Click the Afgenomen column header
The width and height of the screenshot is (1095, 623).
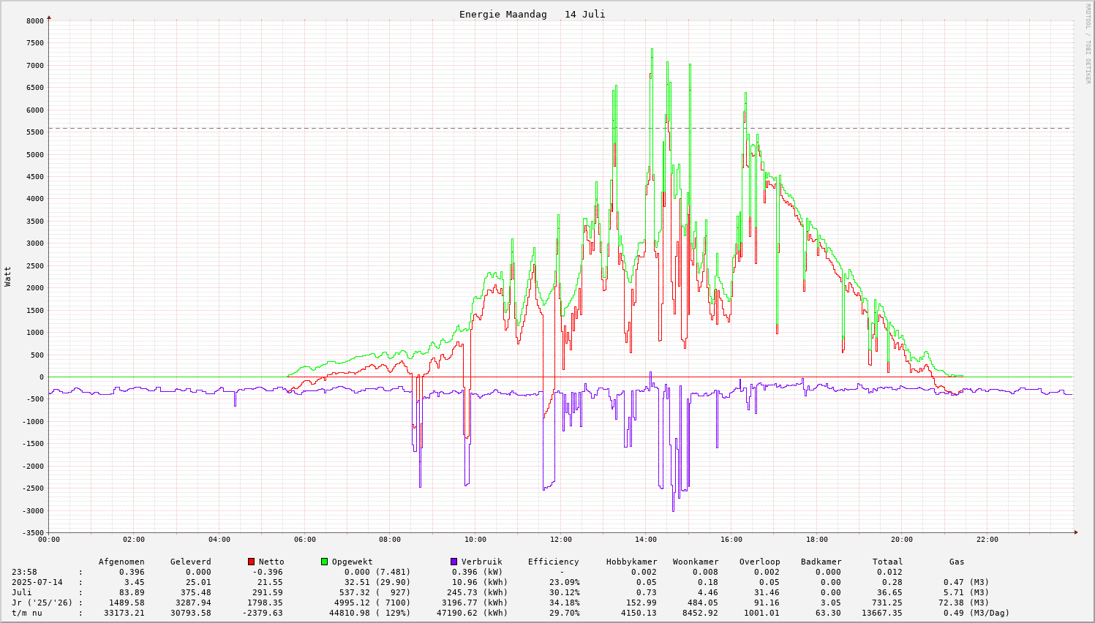point(121,562)
